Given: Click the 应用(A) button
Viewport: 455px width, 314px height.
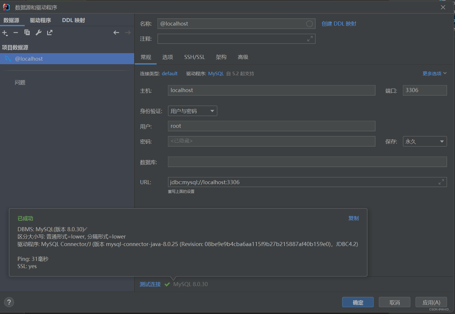Looking at the screenshot, I should [x=431, y=302].
